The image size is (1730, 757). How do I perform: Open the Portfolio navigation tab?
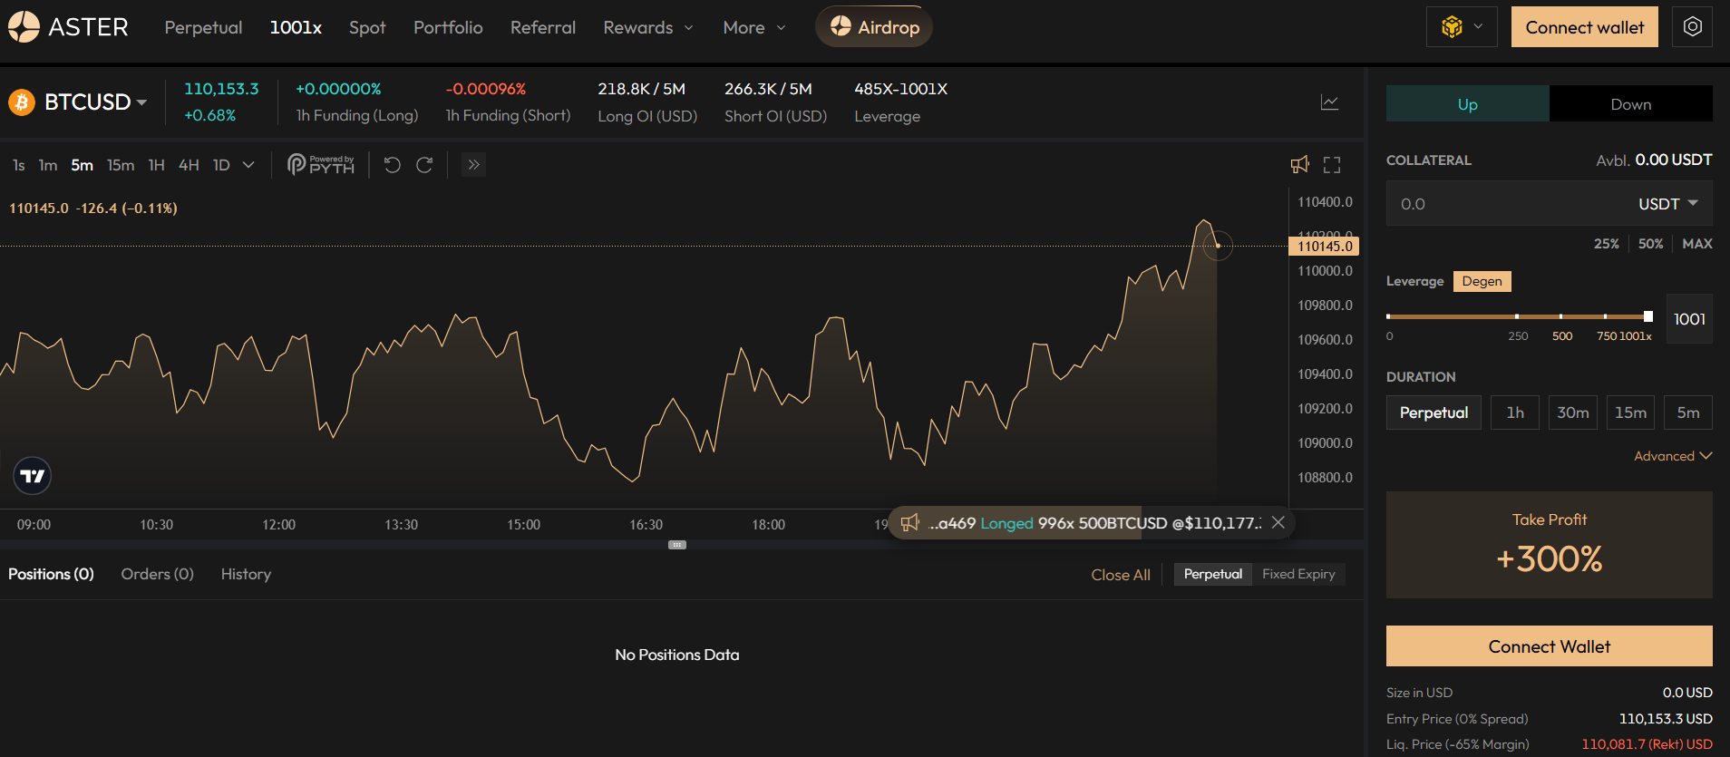[448, 27]
